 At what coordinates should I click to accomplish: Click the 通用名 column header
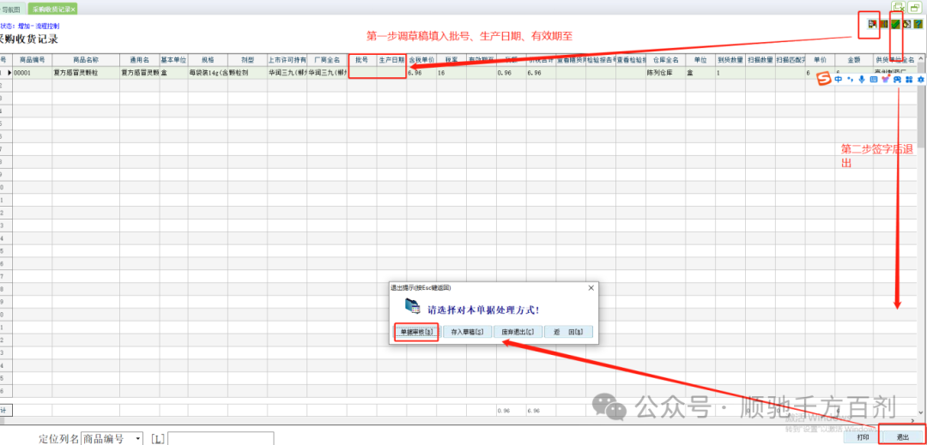point(140,60)
